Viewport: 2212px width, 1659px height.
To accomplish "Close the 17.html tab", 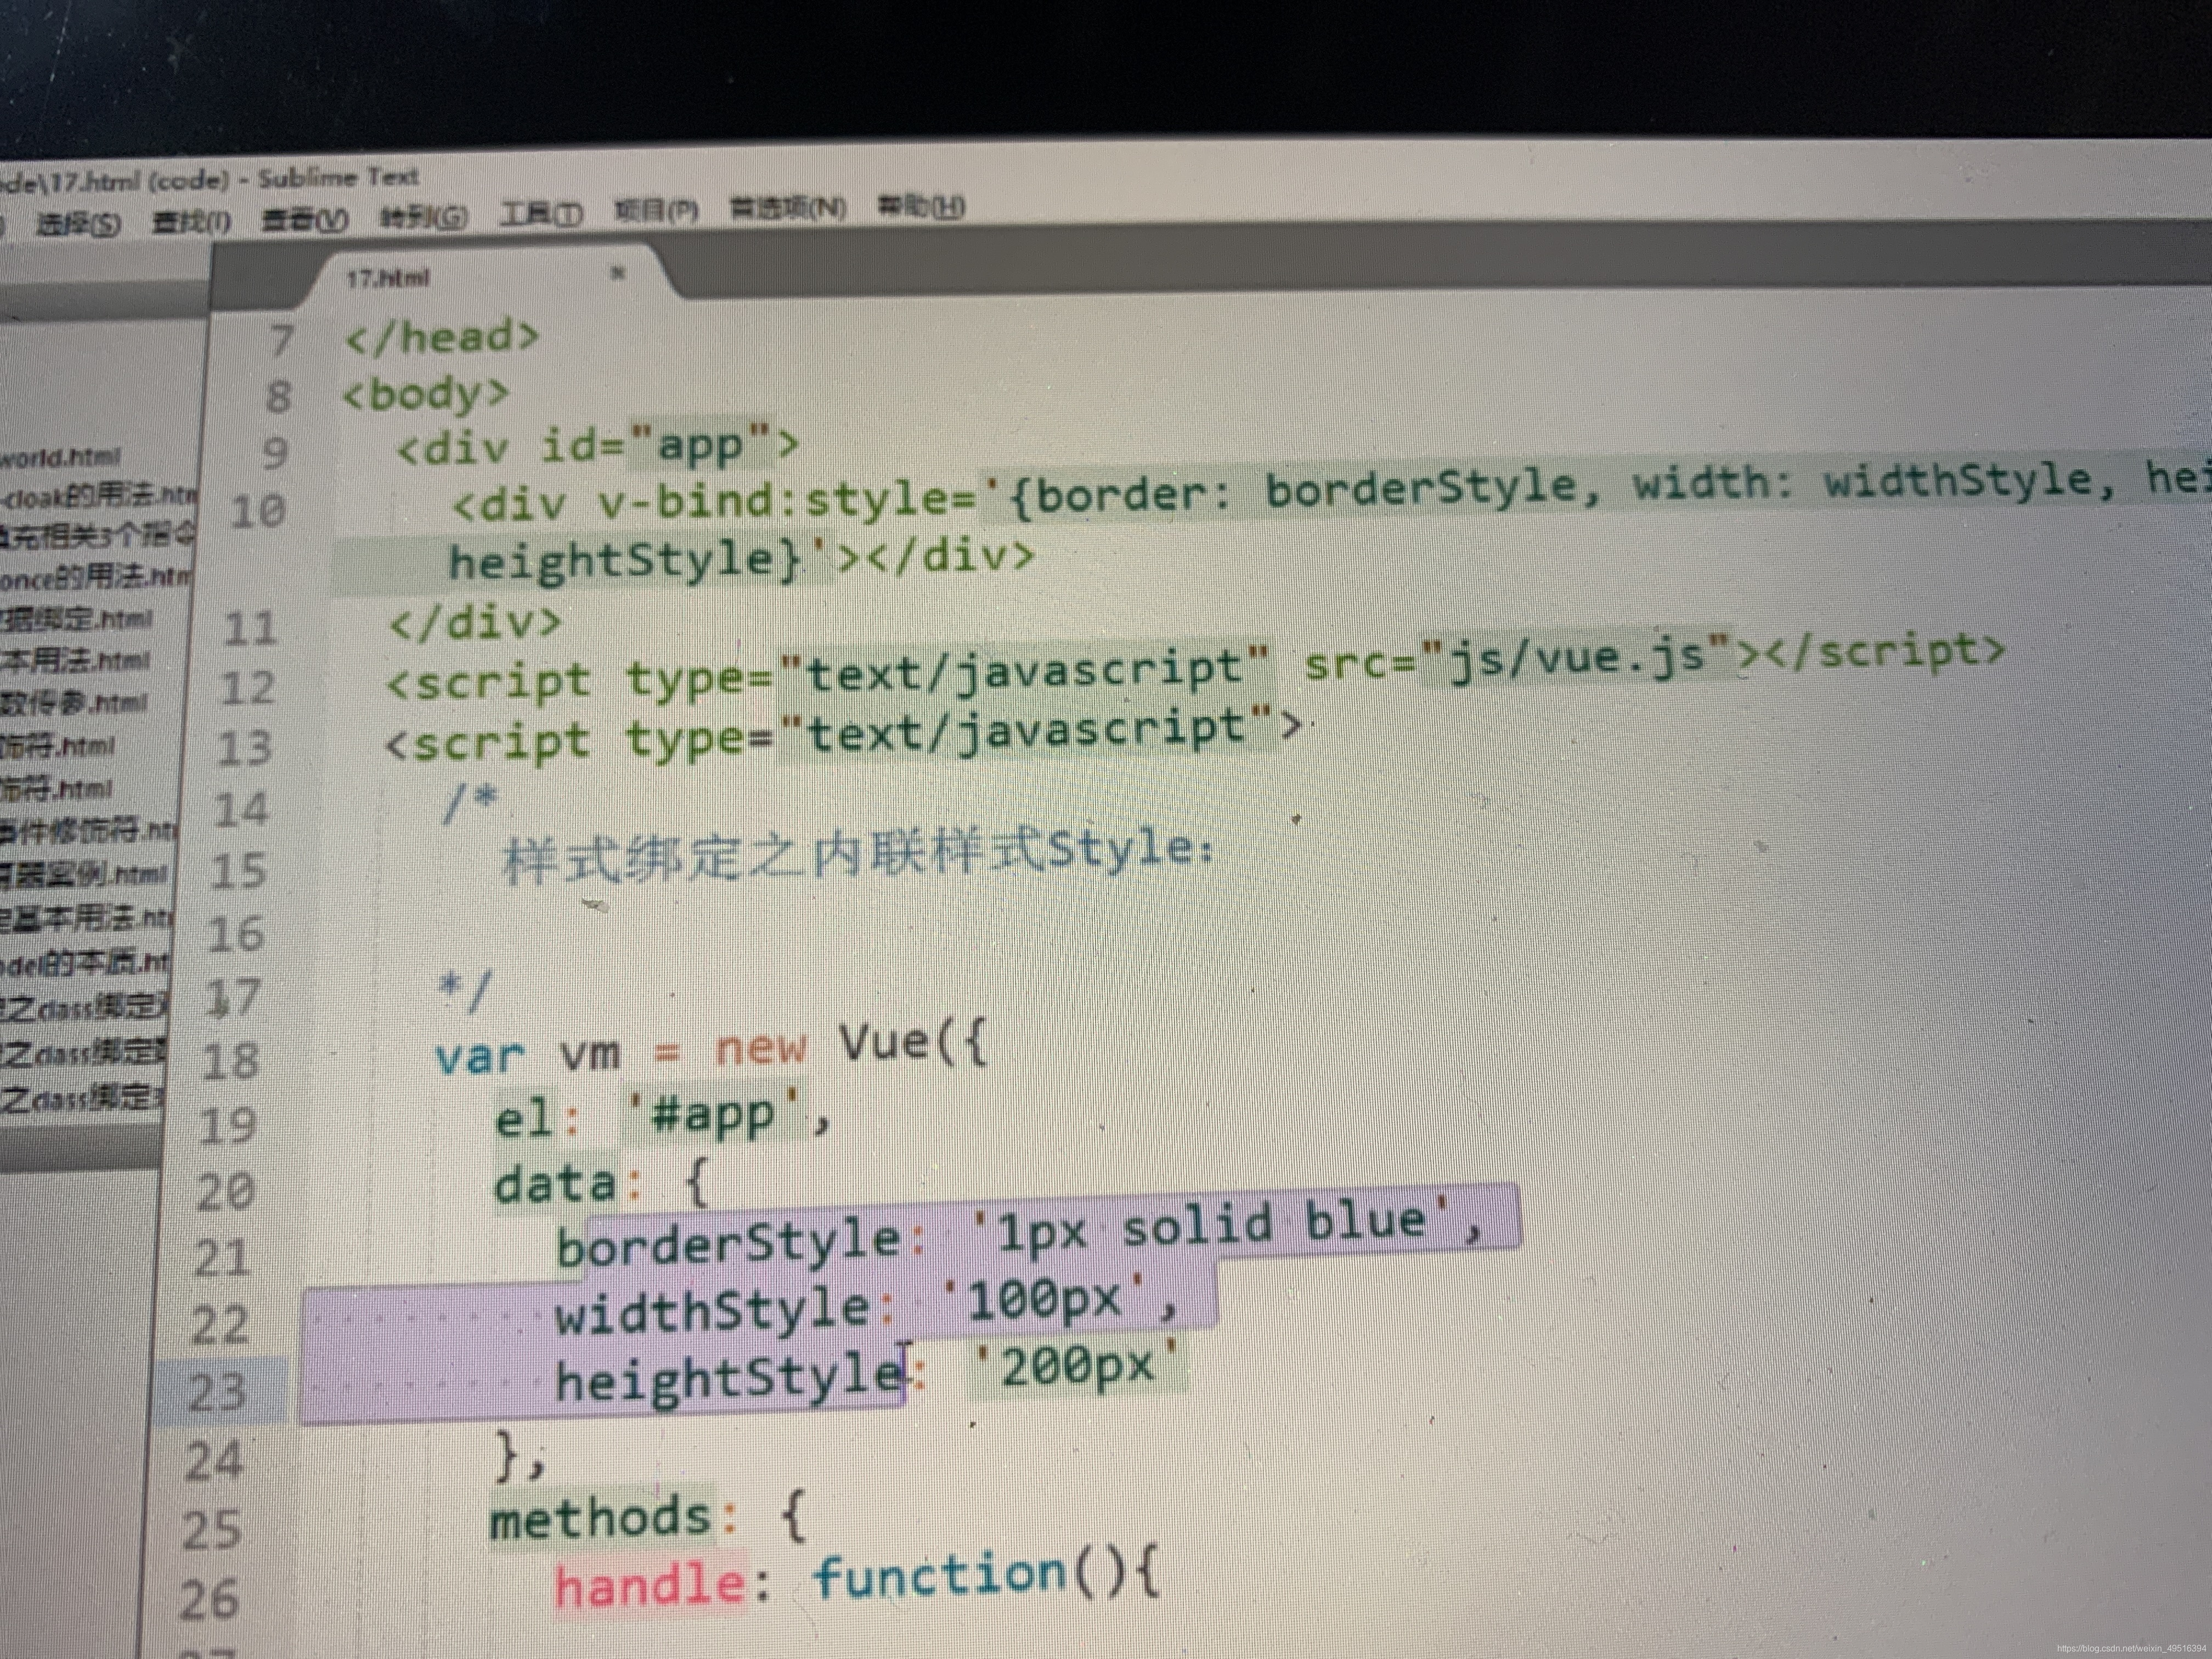I will click(618, 272).
